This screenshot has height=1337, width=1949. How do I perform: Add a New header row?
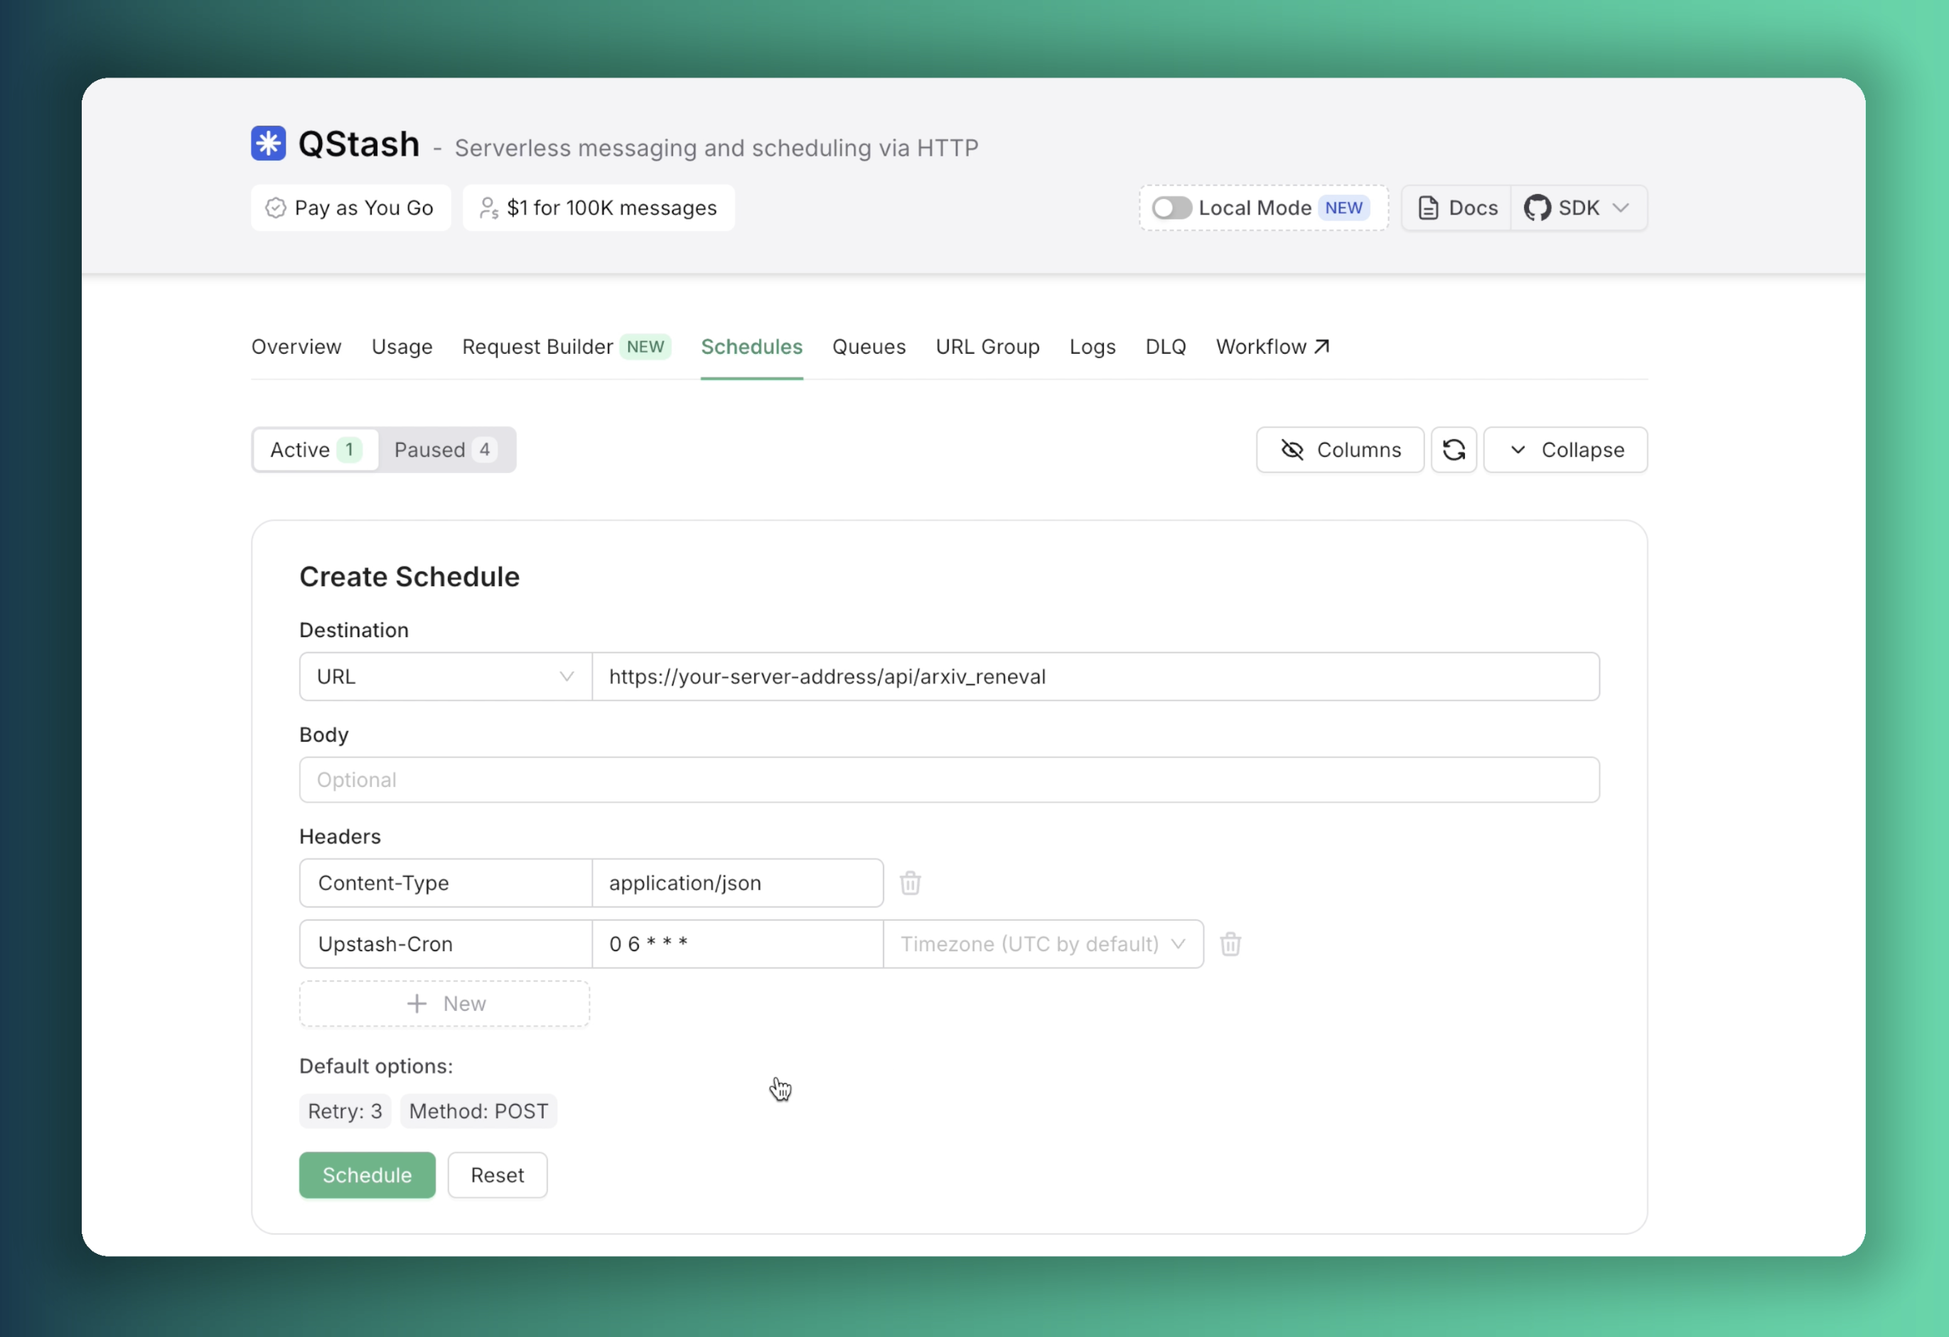tap(444, 1003)
